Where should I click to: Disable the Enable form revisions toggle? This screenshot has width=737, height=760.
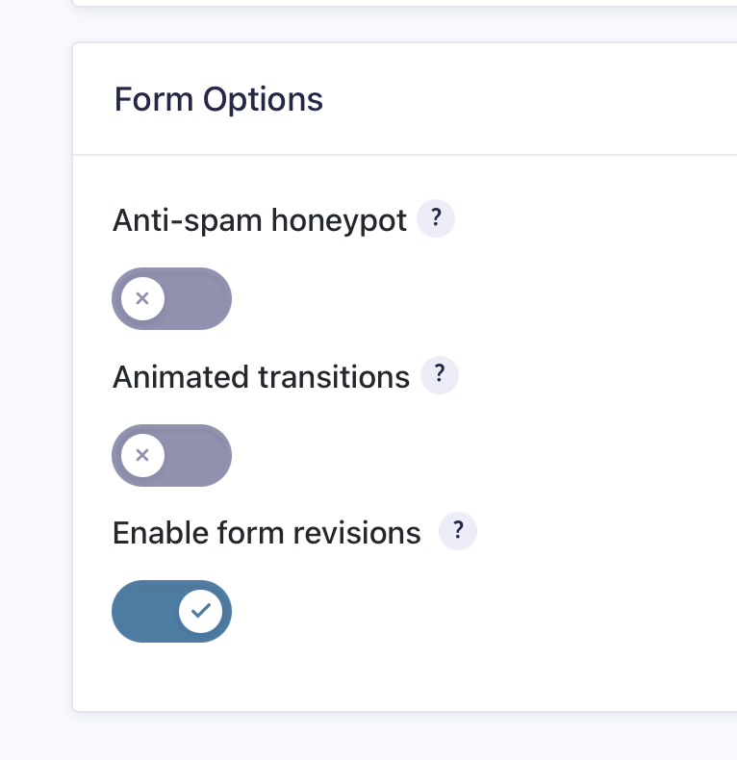[172, 611]
